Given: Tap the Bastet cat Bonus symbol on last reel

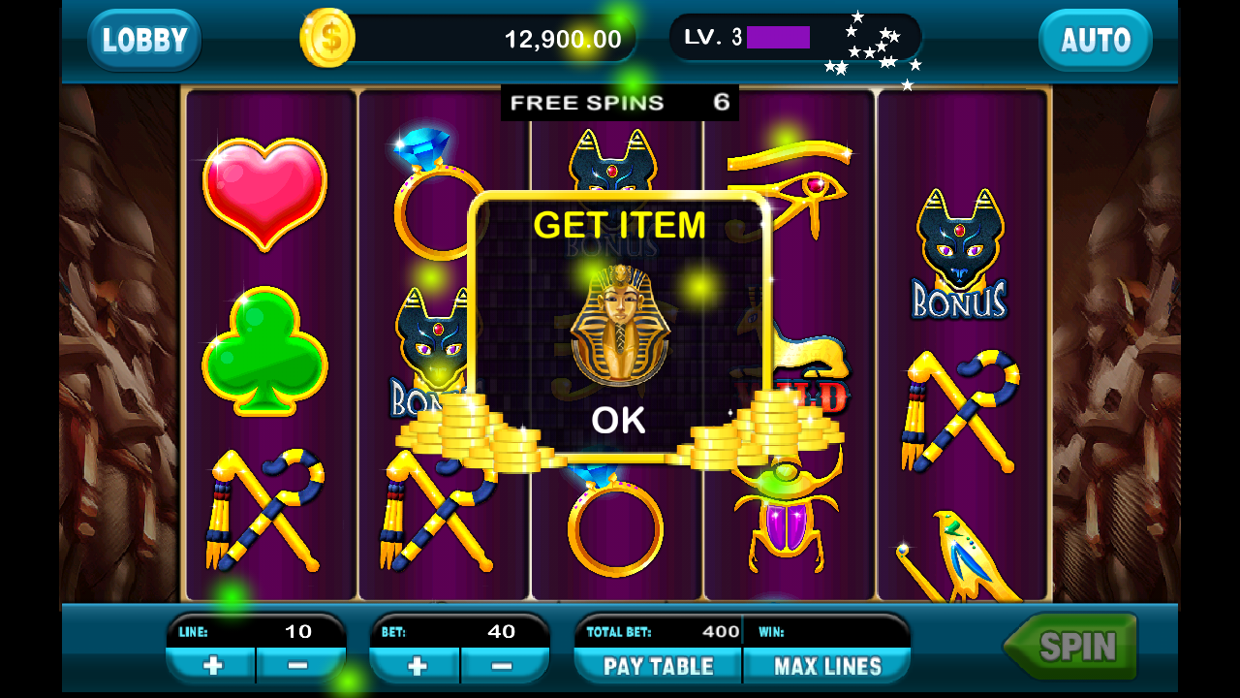Looking at the screenshot, I should tap(959, 254).
